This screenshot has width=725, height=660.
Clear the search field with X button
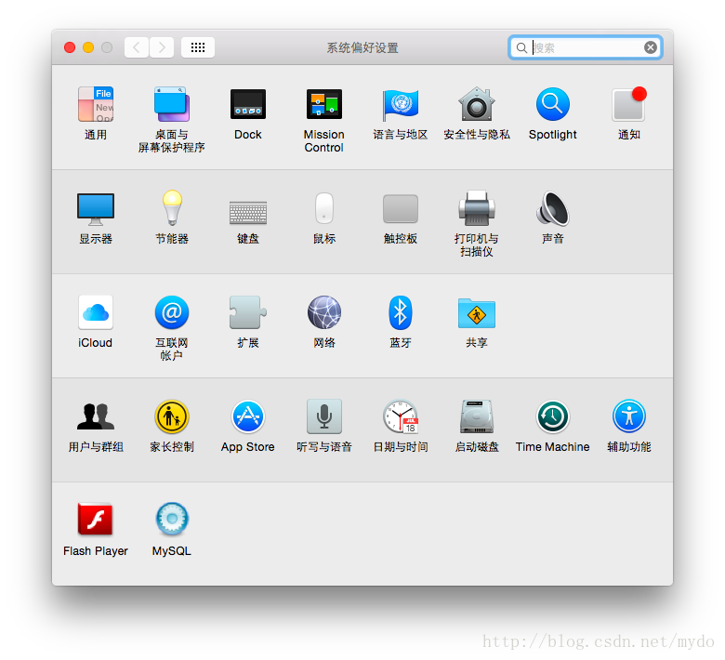click(650, 47)
